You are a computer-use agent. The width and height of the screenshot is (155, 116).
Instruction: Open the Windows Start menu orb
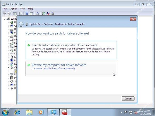(5, 112)
